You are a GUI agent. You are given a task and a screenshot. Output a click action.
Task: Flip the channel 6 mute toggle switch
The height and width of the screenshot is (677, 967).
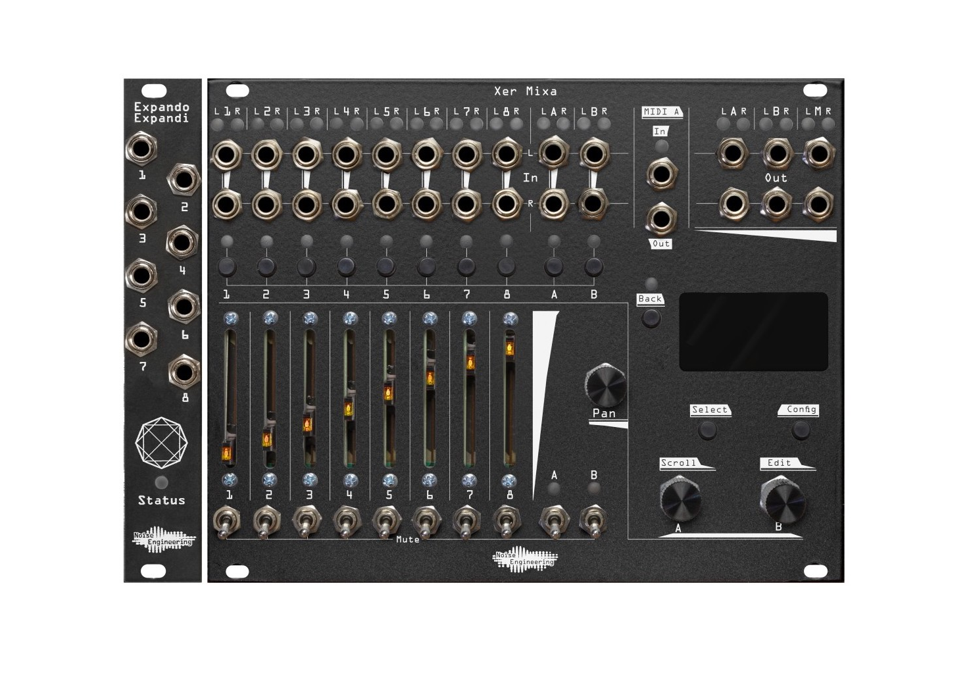[x=426, y=522]
